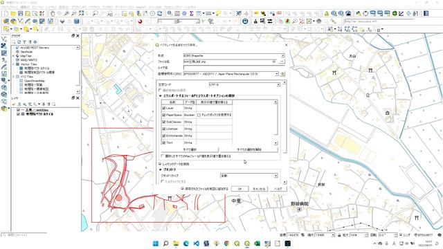Click the layer name input field

pyautogui.click(x=234, y=68)
